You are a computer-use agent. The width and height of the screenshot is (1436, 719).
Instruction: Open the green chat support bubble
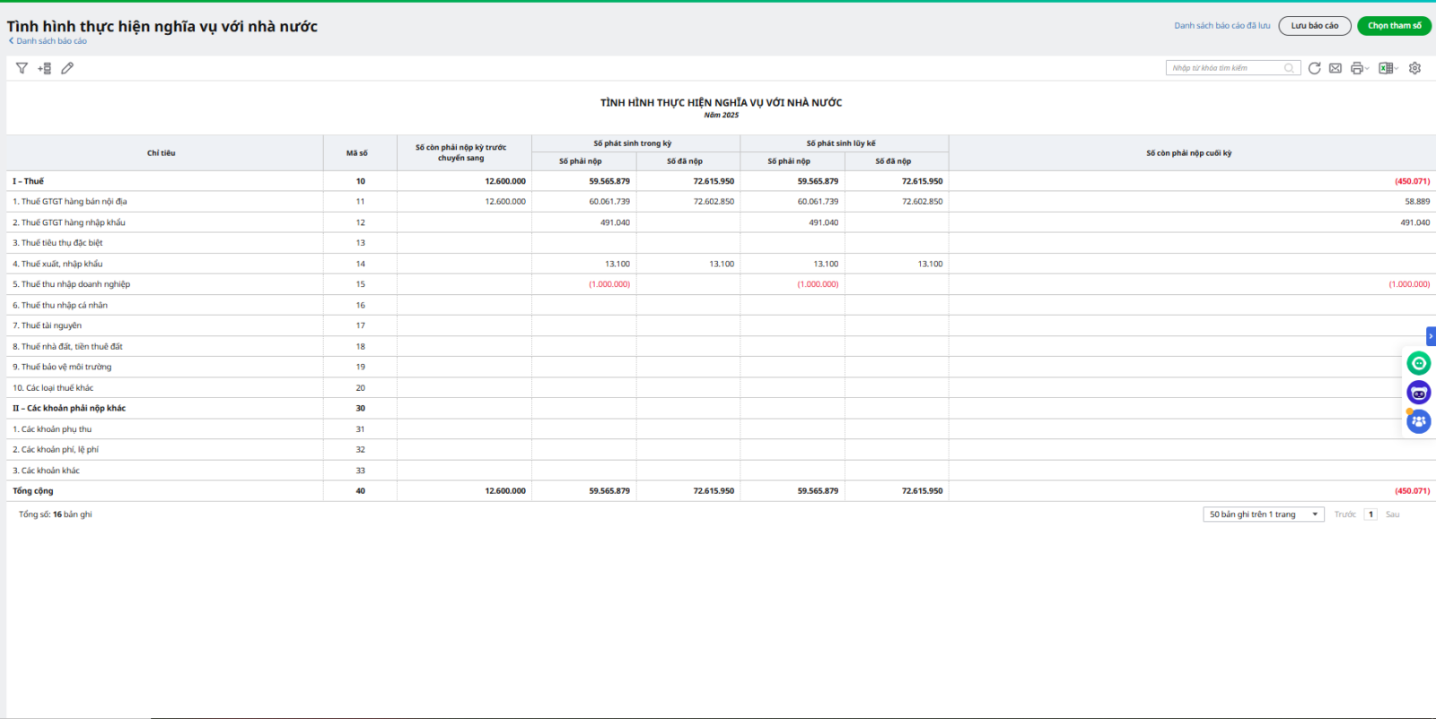1418,363
